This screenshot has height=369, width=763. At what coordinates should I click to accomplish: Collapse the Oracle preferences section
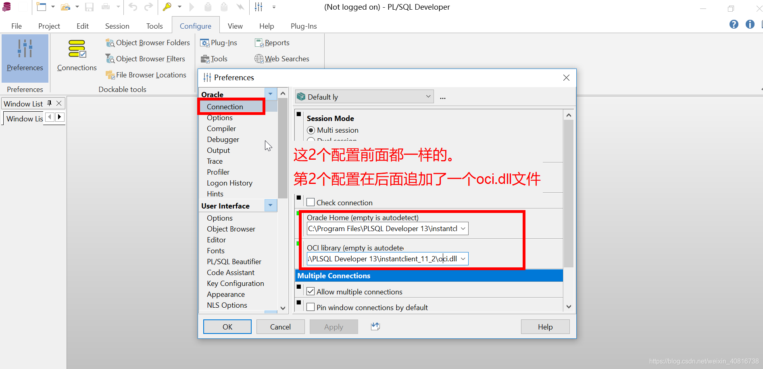click(271, 94)
